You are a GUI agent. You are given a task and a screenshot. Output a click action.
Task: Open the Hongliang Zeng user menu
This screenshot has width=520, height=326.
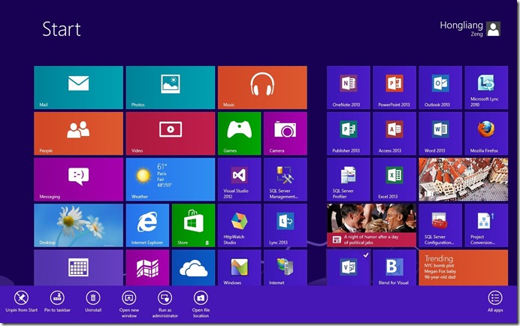point(470,29)
